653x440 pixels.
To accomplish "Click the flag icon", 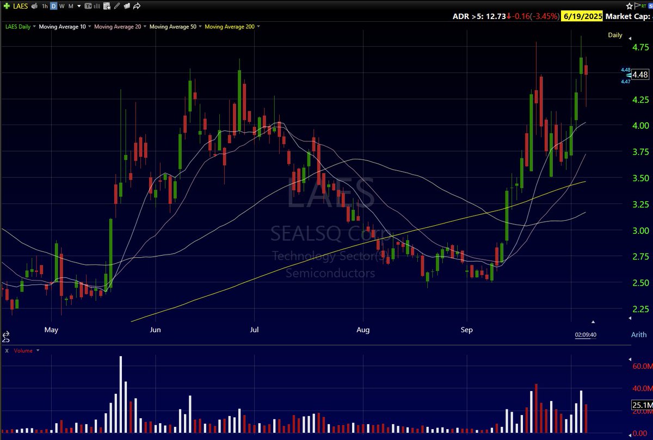I will pos(637,6).
